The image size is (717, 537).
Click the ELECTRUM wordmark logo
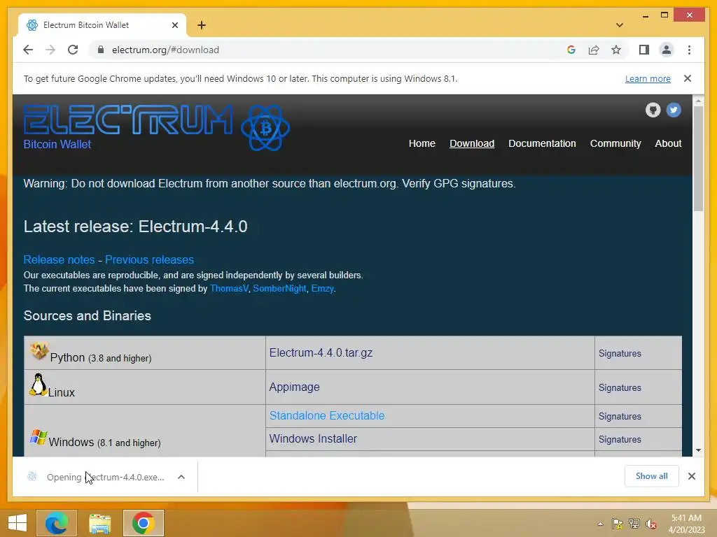128,120
